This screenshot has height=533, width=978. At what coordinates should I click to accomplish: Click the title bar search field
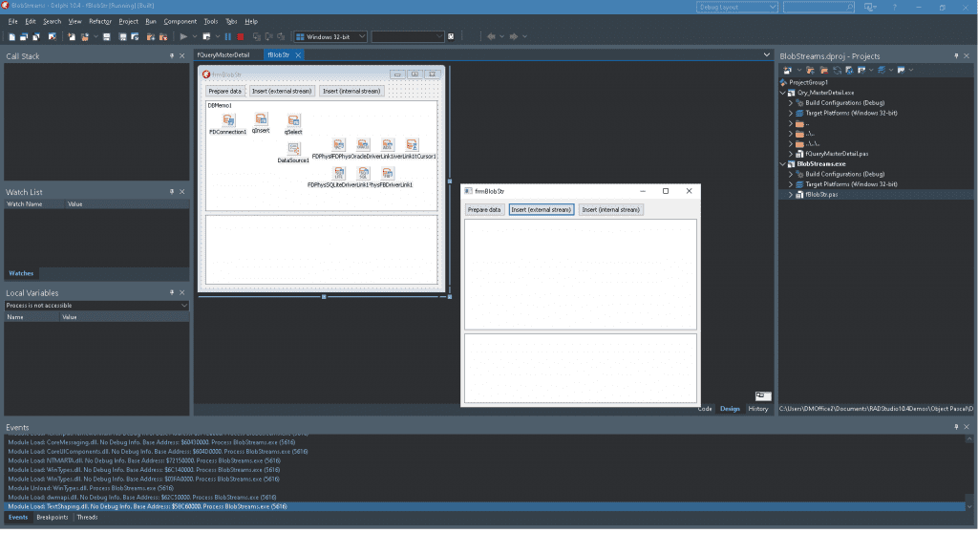[x=819, y=8]
